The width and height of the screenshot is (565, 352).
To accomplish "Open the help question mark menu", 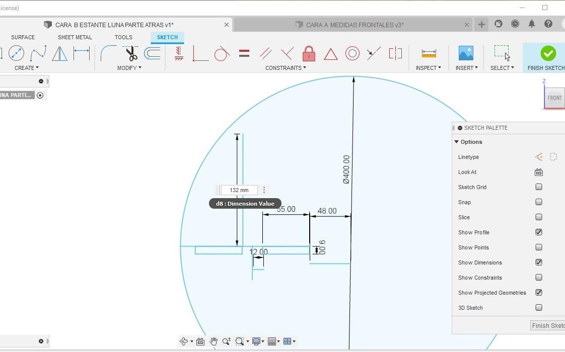I will pos(548,24).
